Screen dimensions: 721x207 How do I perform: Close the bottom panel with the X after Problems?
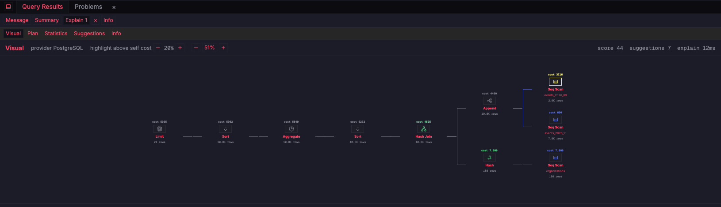coord(114,8)
